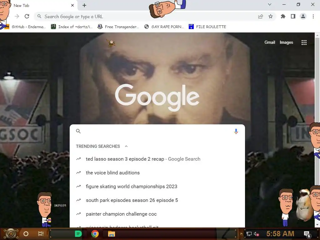
Task: Select figure skating world championships 2023 suggestion
Action: (157, 186)
